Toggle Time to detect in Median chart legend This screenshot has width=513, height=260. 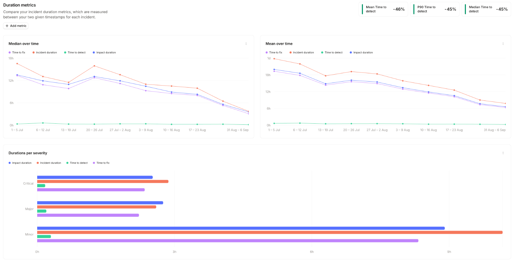(x=75, y=52)
